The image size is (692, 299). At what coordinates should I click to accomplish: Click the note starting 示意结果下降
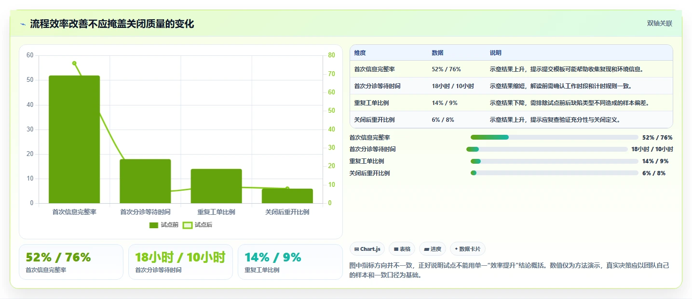click(569, 103)
